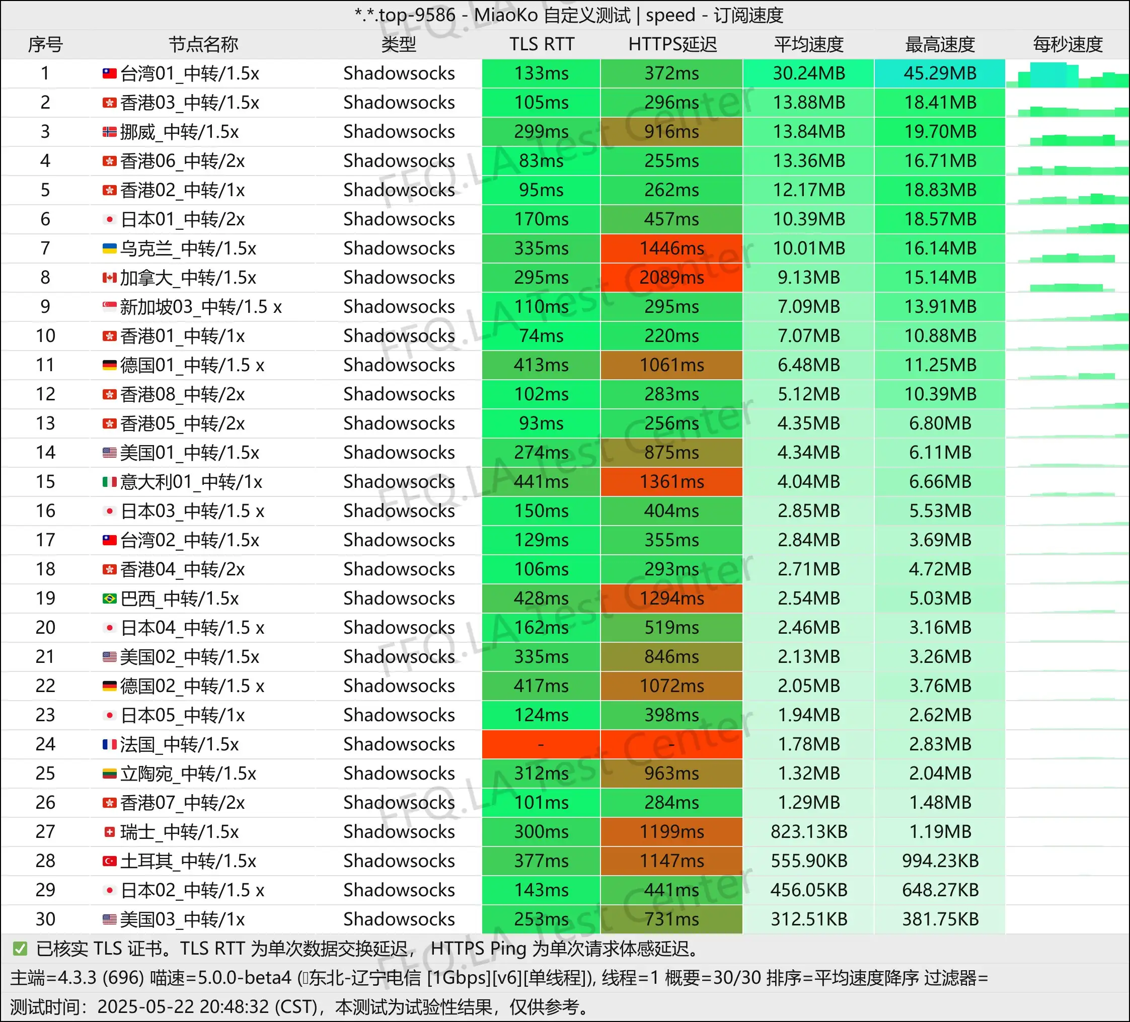Click node name 香港02_中转/1x
This screenshot has height=1022, width=1130.
click(x=182, y=190)
